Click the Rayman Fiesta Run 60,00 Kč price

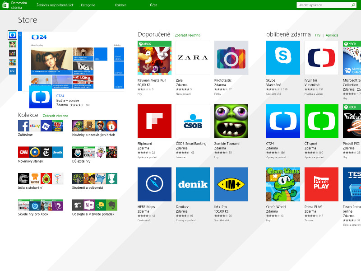coord(144,85)
